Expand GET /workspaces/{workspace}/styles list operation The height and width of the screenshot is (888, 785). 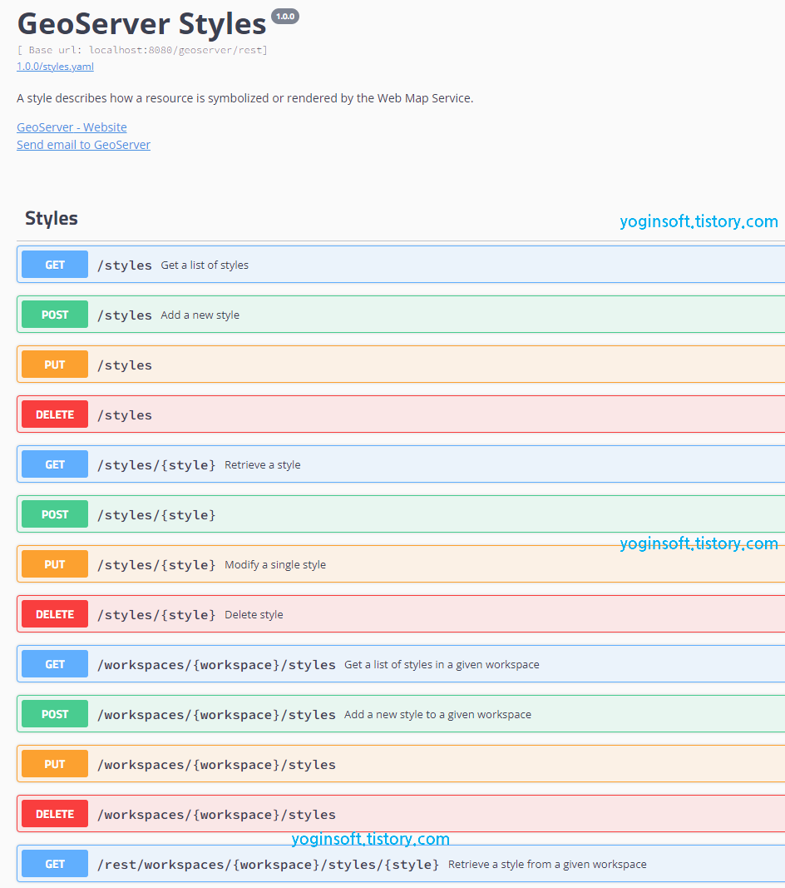pyautogui.click(x=401, y=664)
